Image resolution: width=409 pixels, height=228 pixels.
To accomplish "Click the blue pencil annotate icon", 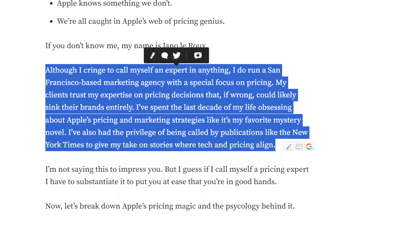I will (289, 147).
